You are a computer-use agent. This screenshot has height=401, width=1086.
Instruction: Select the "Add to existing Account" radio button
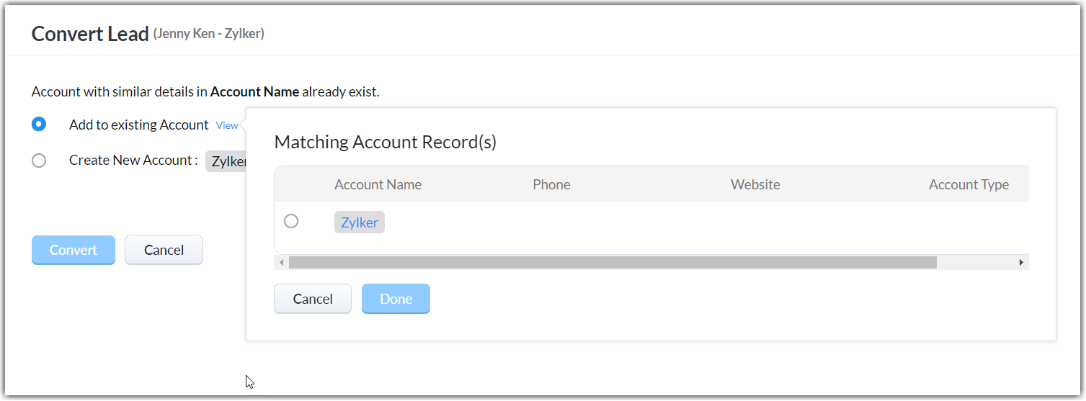(39, 125)
